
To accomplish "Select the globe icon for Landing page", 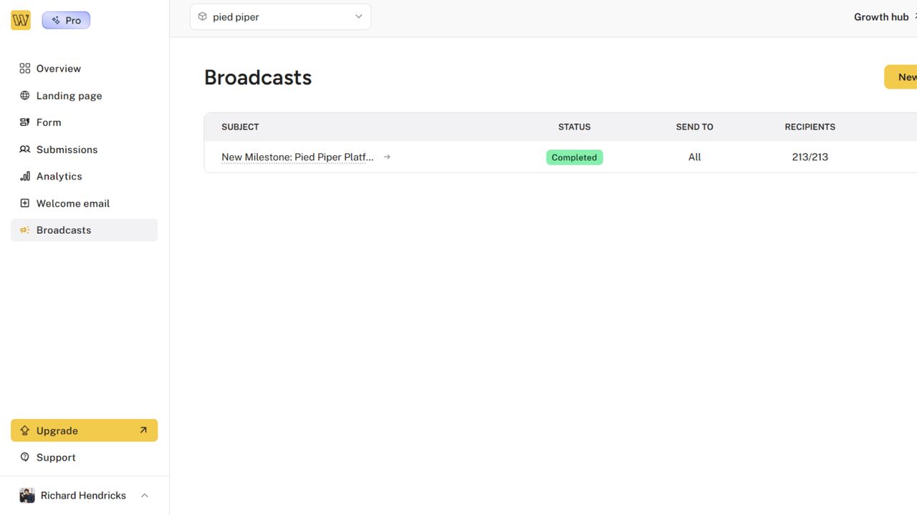I will [x=24, y=95].
